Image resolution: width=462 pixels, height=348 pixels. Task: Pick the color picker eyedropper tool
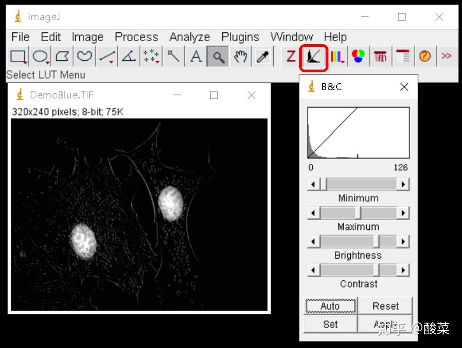(x=262, y=56)
